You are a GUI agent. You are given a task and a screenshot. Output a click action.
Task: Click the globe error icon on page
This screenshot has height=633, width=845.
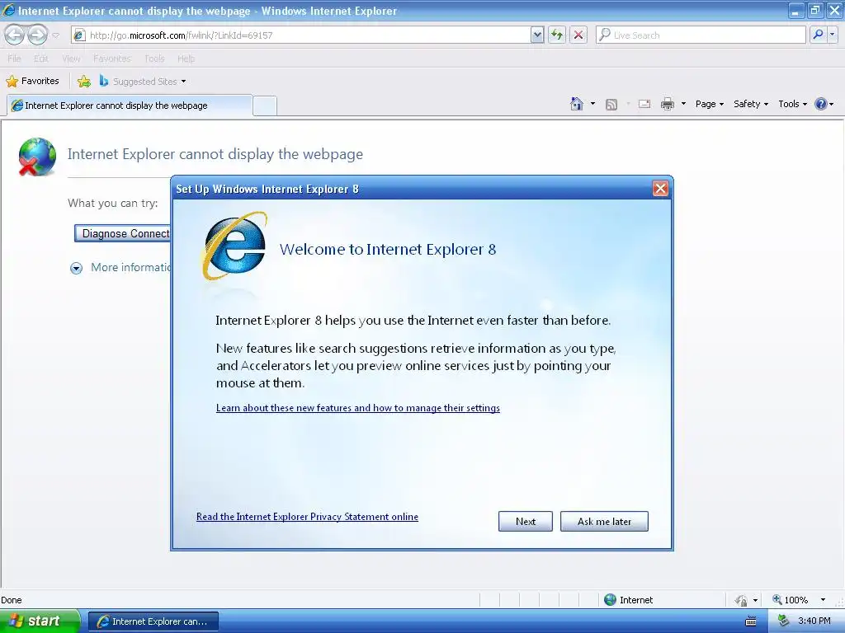click(37, 157)
